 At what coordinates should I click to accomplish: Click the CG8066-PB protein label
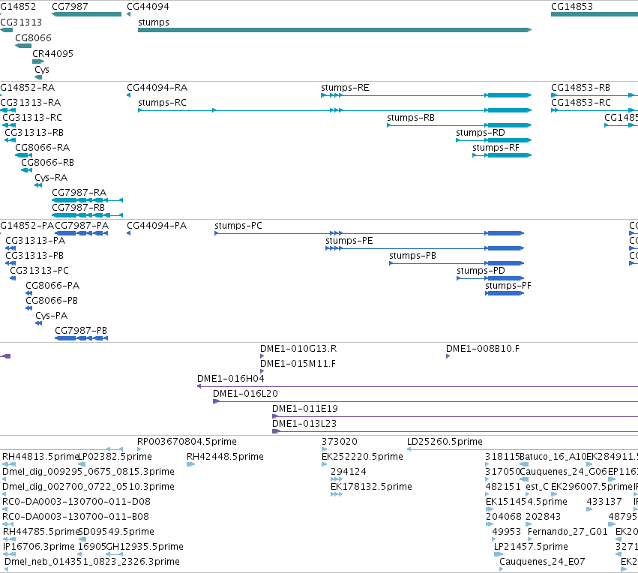pos(52,301)
